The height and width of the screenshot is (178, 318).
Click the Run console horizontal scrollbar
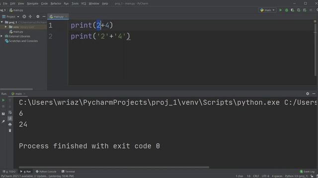pyautogui.click(x=114, y=167)
